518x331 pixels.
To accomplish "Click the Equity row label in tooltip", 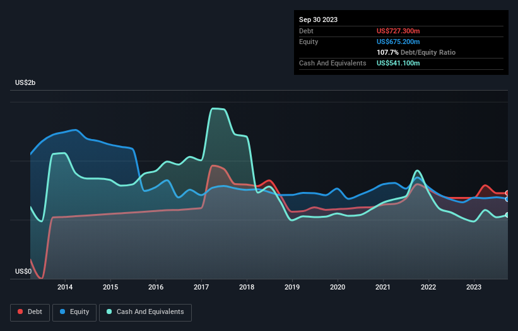I will coord(309,42).
